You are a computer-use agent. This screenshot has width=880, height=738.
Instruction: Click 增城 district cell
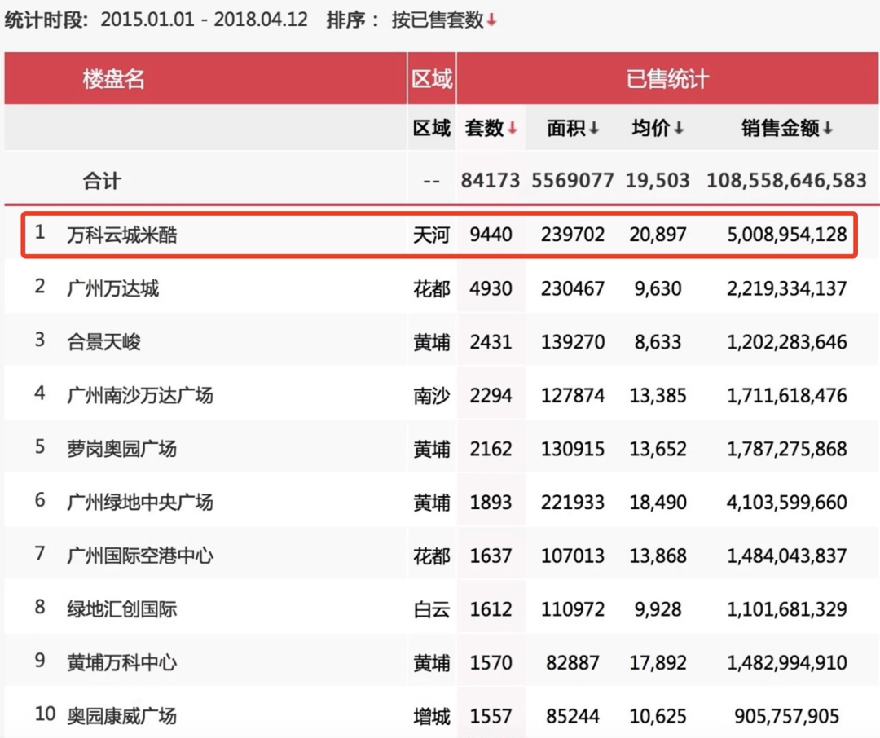[x=432, y=718]
